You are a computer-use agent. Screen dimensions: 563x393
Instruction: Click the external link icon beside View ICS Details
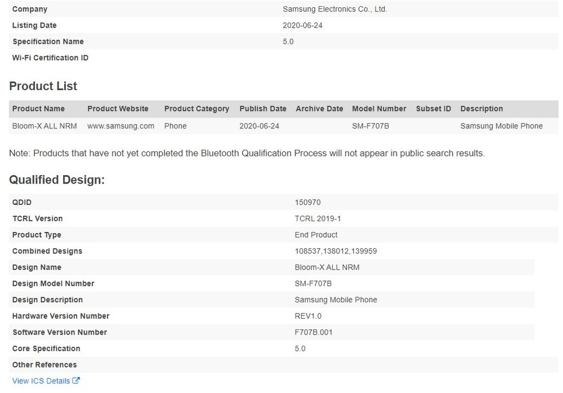click(x=77, y=381)
